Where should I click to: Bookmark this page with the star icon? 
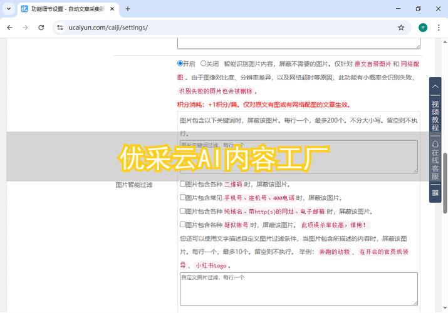pos(401,28)
